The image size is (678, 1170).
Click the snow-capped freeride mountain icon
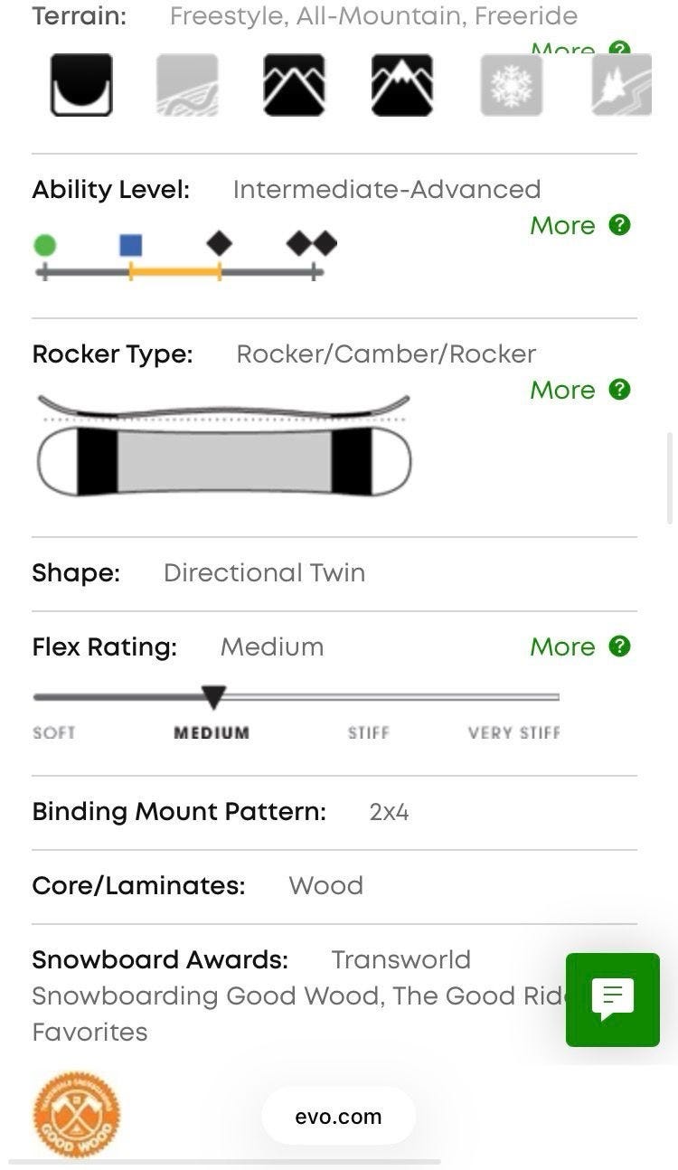tap(402, 85)
